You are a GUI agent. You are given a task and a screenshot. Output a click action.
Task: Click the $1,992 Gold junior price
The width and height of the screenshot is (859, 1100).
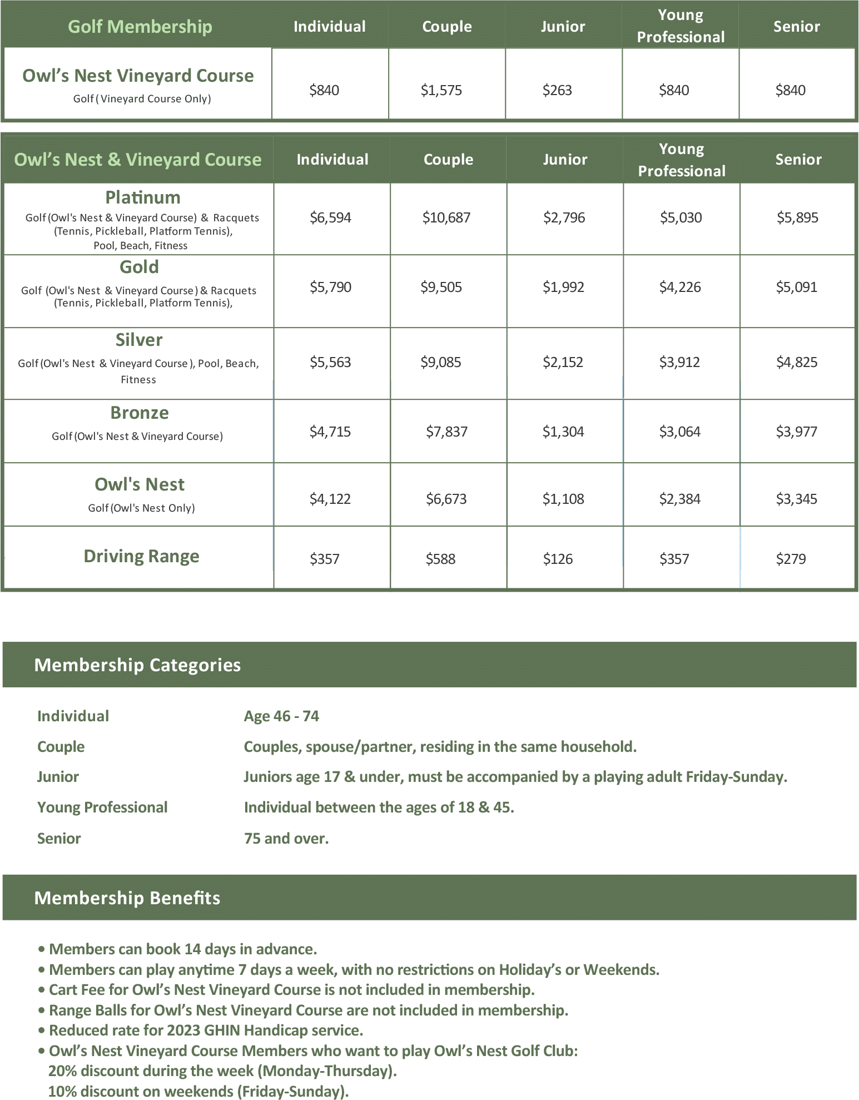point(564,287)
